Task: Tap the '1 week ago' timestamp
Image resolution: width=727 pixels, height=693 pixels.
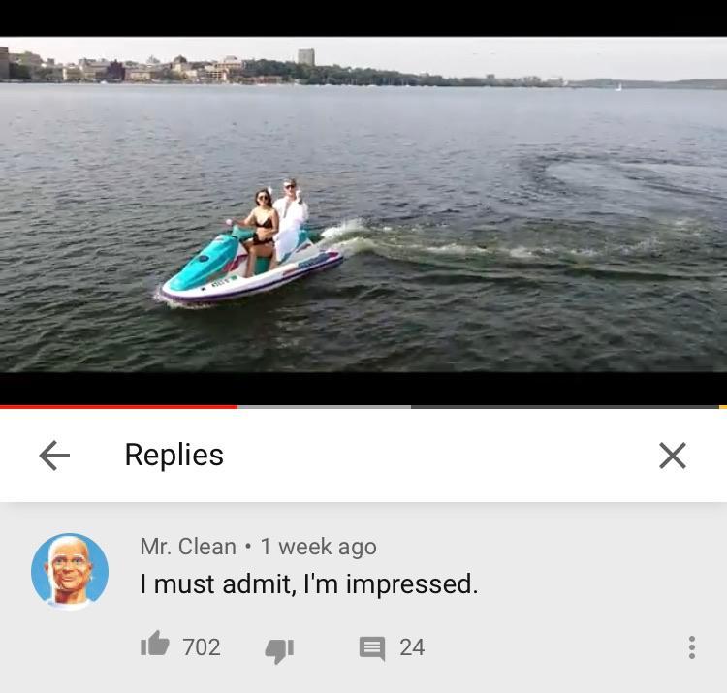Action: coord(319,547)
